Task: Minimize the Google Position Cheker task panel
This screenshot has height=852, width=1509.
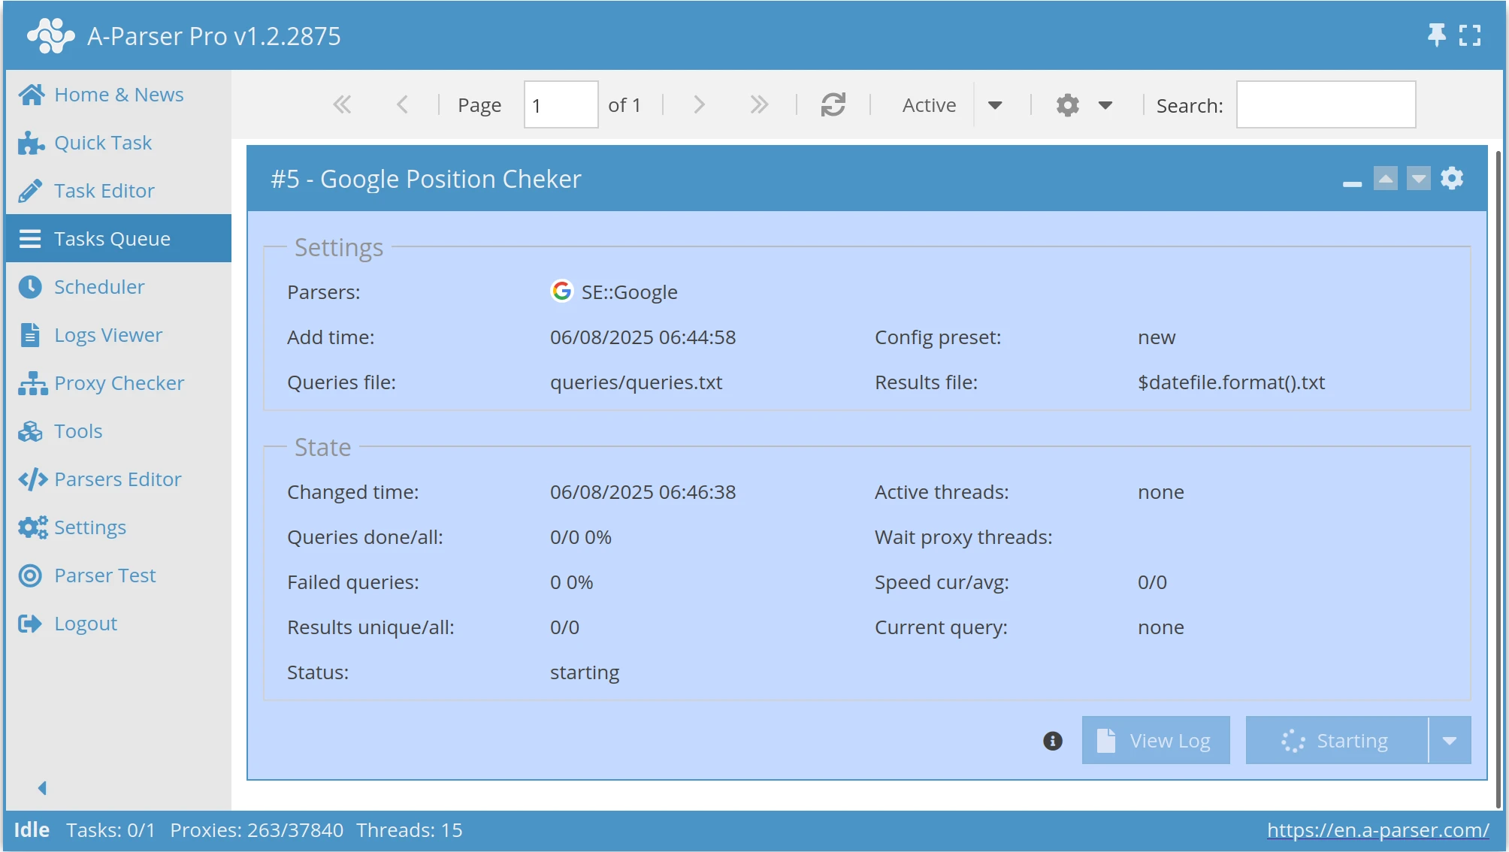Action: coord(1352,183)
